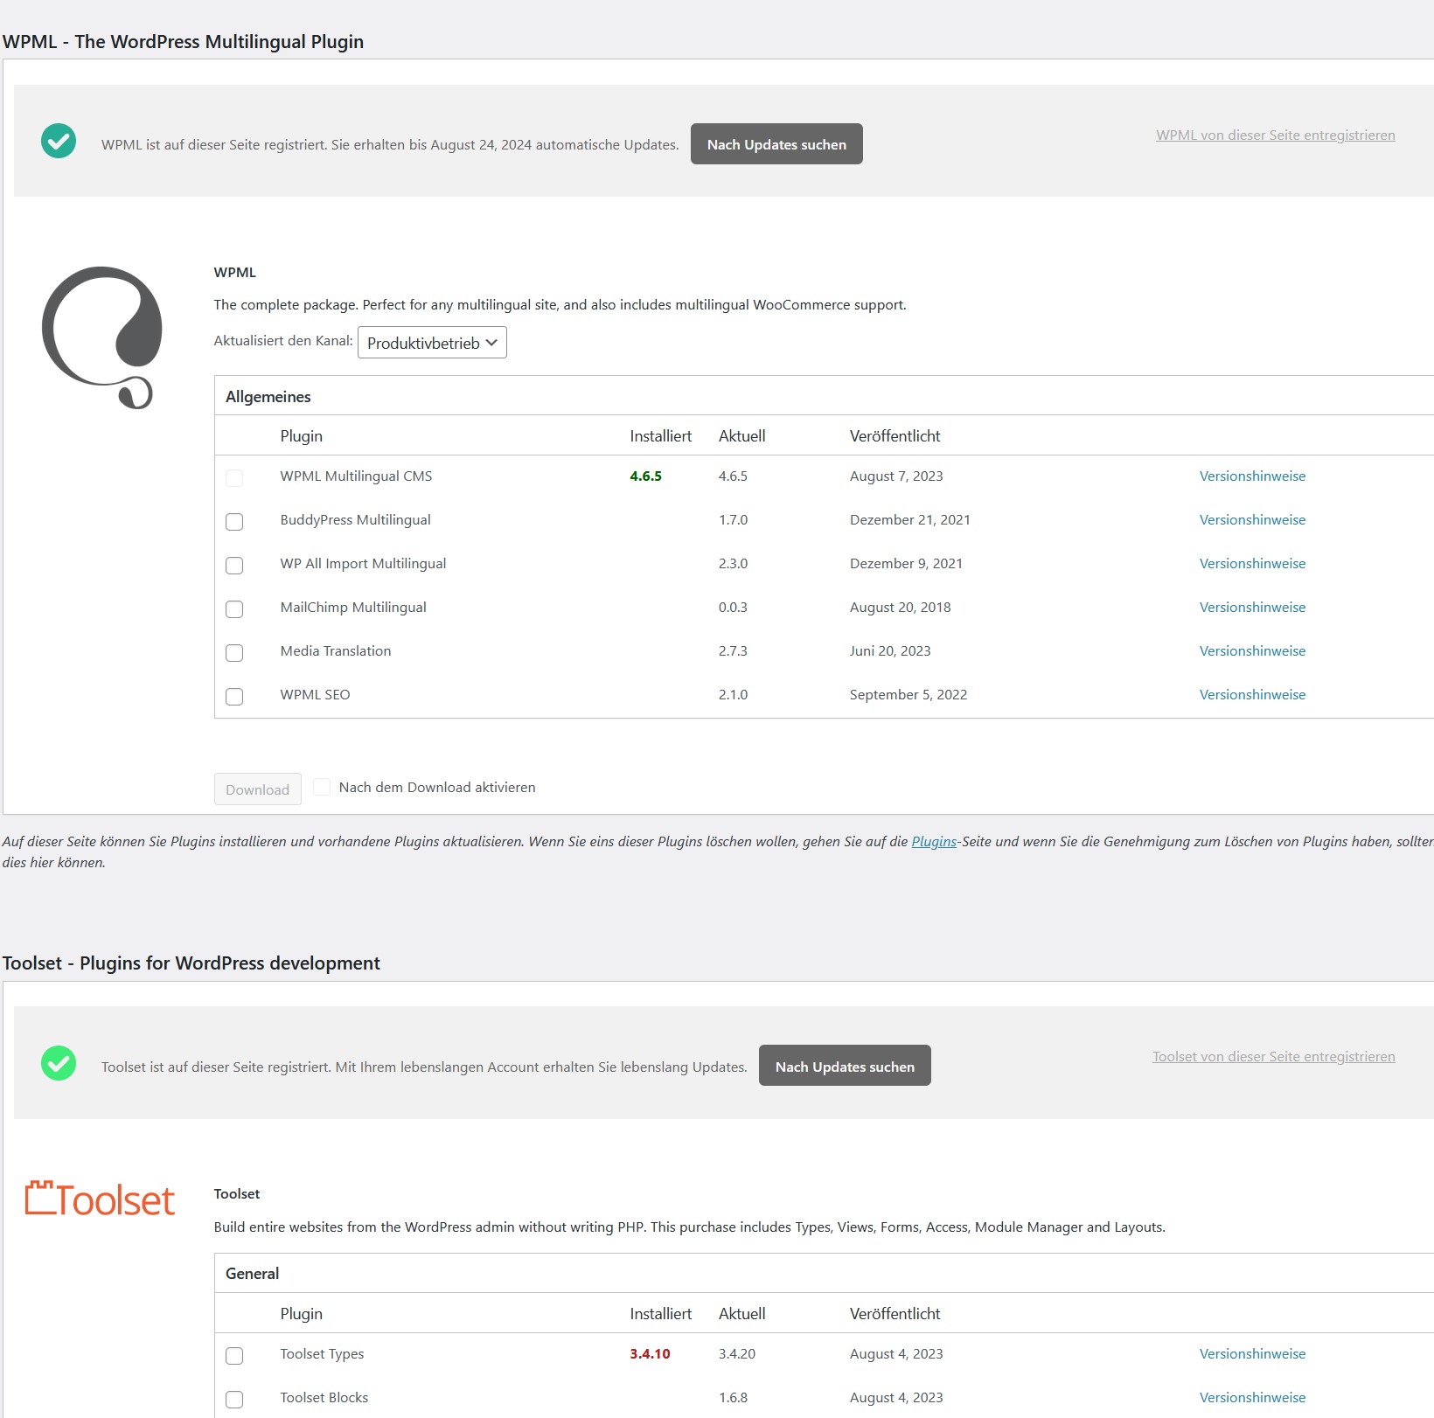Click WPML table 'Installiert' column header
This screenshot has width=1434, height=1418.
click(661, 436)
